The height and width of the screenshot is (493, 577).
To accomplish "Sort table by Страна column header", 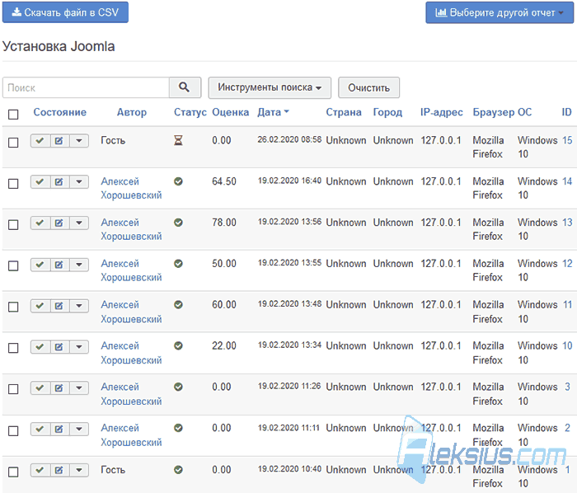I will pyautogui.click(x=344, y=112).
